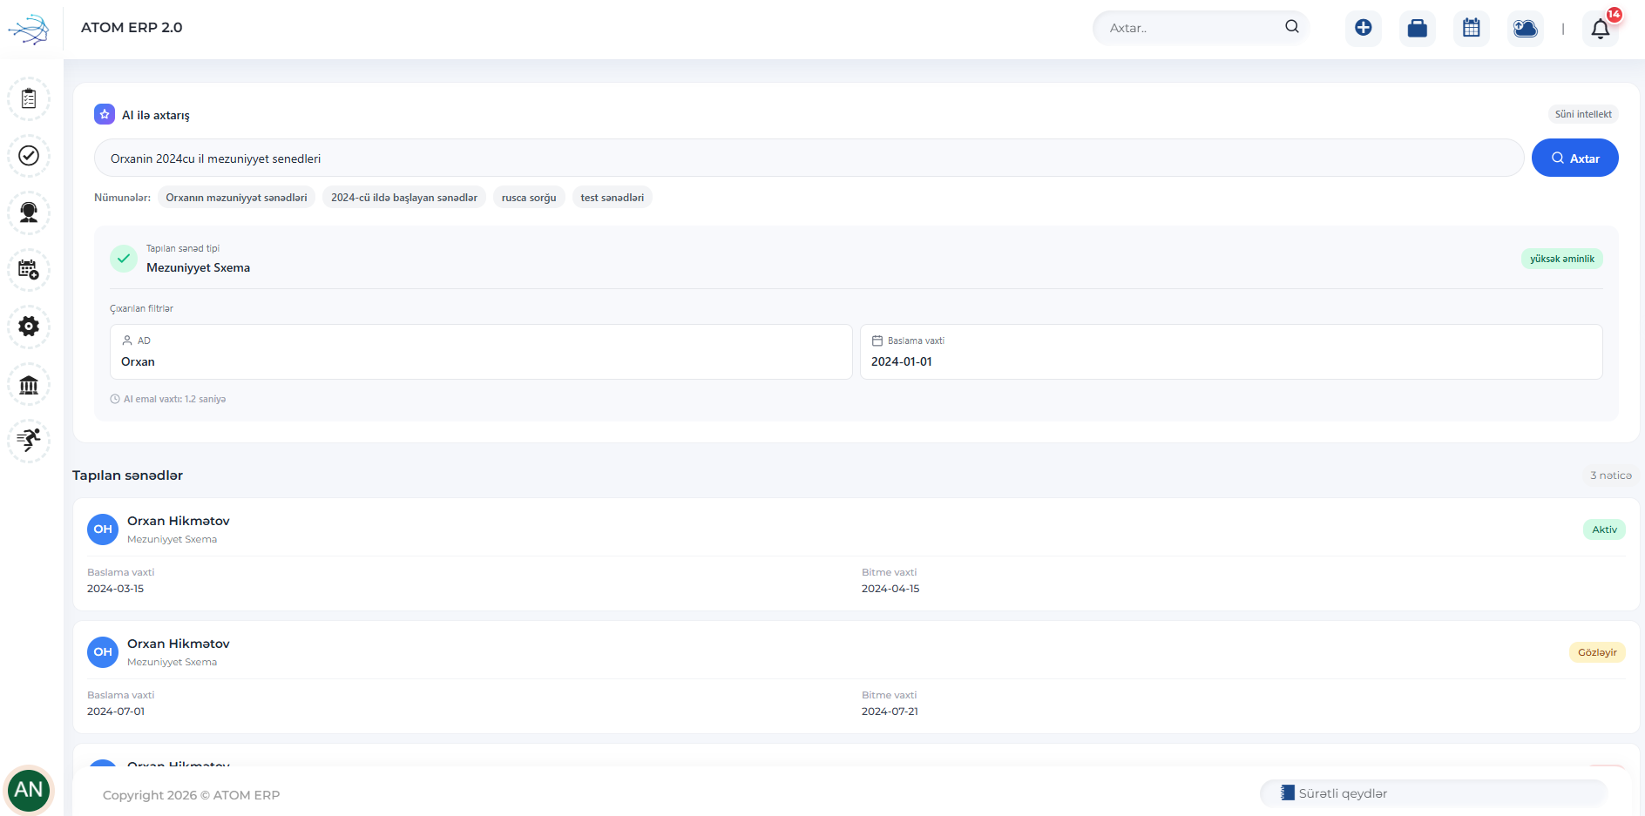The image size is (1645, 816).
Task: Open the calendar add-event sidebar icon
Action: (29, 270)
